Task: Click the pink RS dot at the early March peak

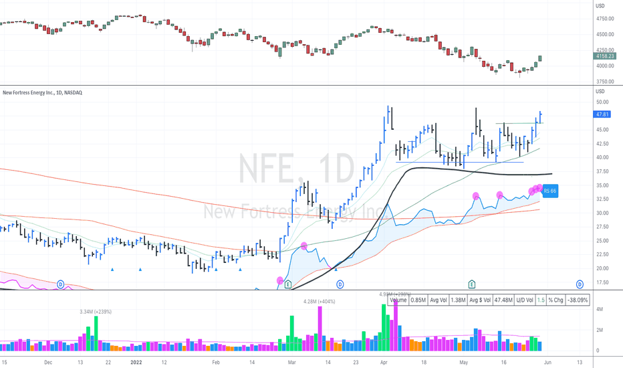Action: pos(304,246)
